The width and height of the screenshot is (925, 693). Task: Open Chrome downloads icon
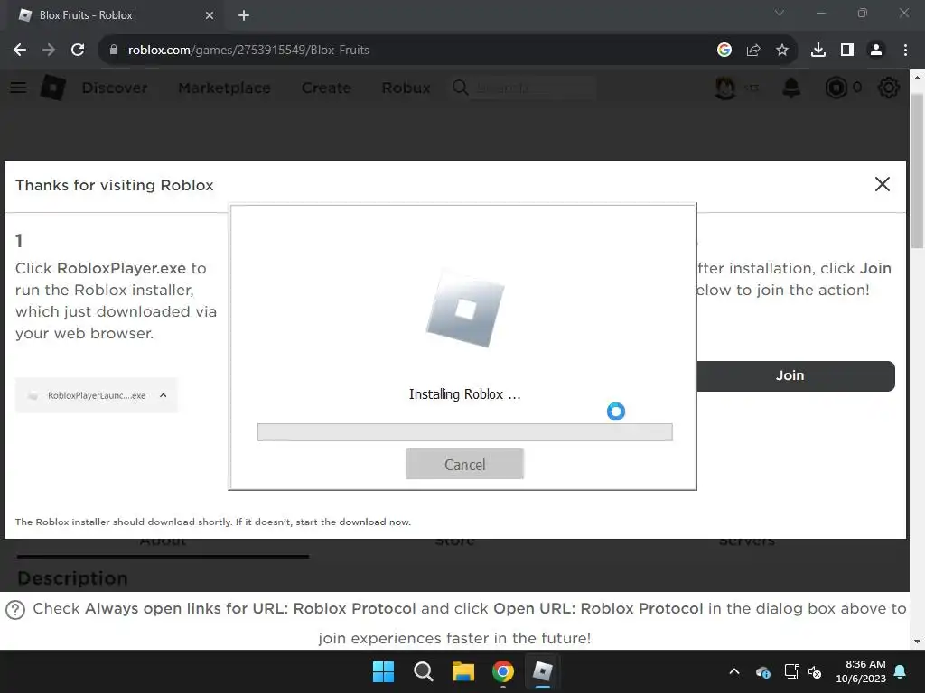click(x=818, y=51)
